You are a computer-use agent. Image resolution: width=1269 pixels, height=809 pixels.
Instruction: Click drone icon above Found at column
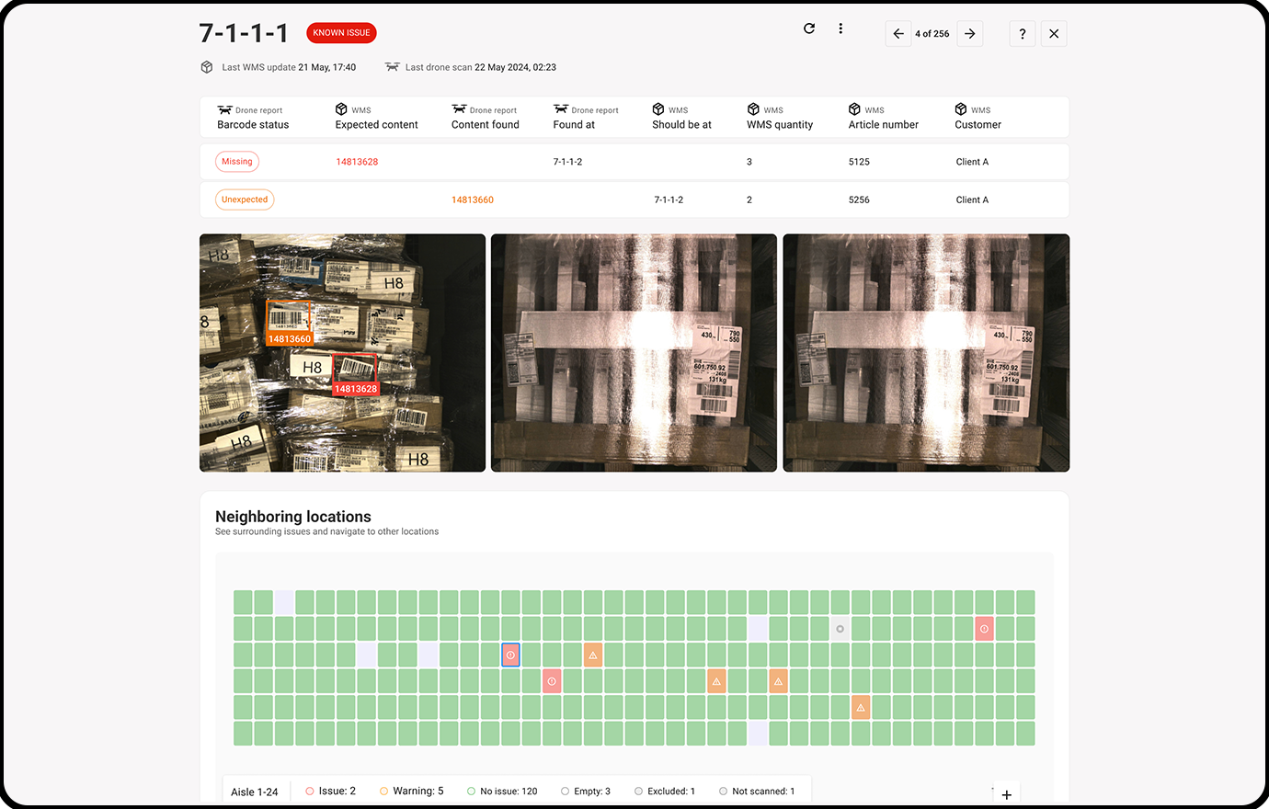pos(561,109)
